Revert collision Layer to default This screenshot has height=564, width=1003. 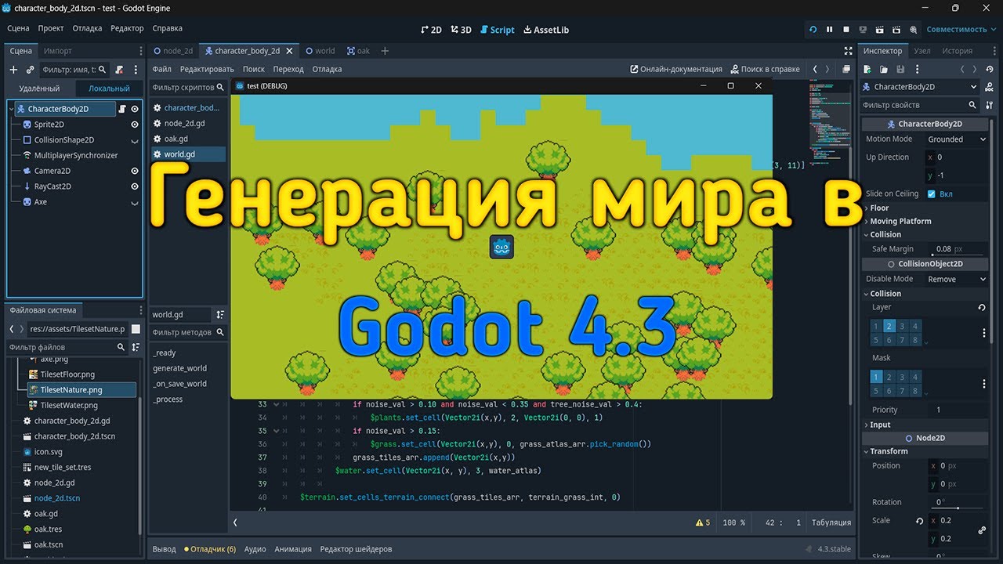[982, 308]
